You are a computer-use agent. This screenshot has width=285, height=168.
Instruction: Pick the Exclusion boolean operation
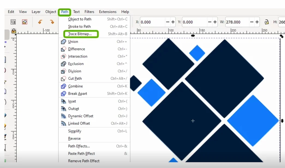pos(94,64)
